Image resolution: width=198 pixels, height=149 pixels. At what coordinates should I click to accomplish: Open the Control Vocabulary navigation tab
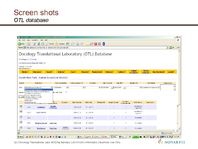134,71
